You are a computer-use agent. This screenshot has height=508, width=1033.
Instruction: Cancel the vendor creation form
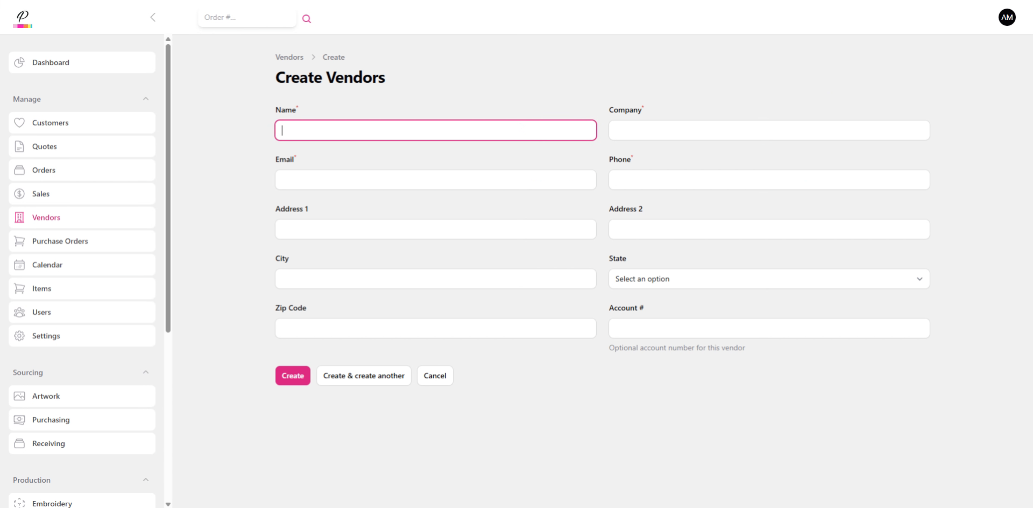(x=435, y=376)
